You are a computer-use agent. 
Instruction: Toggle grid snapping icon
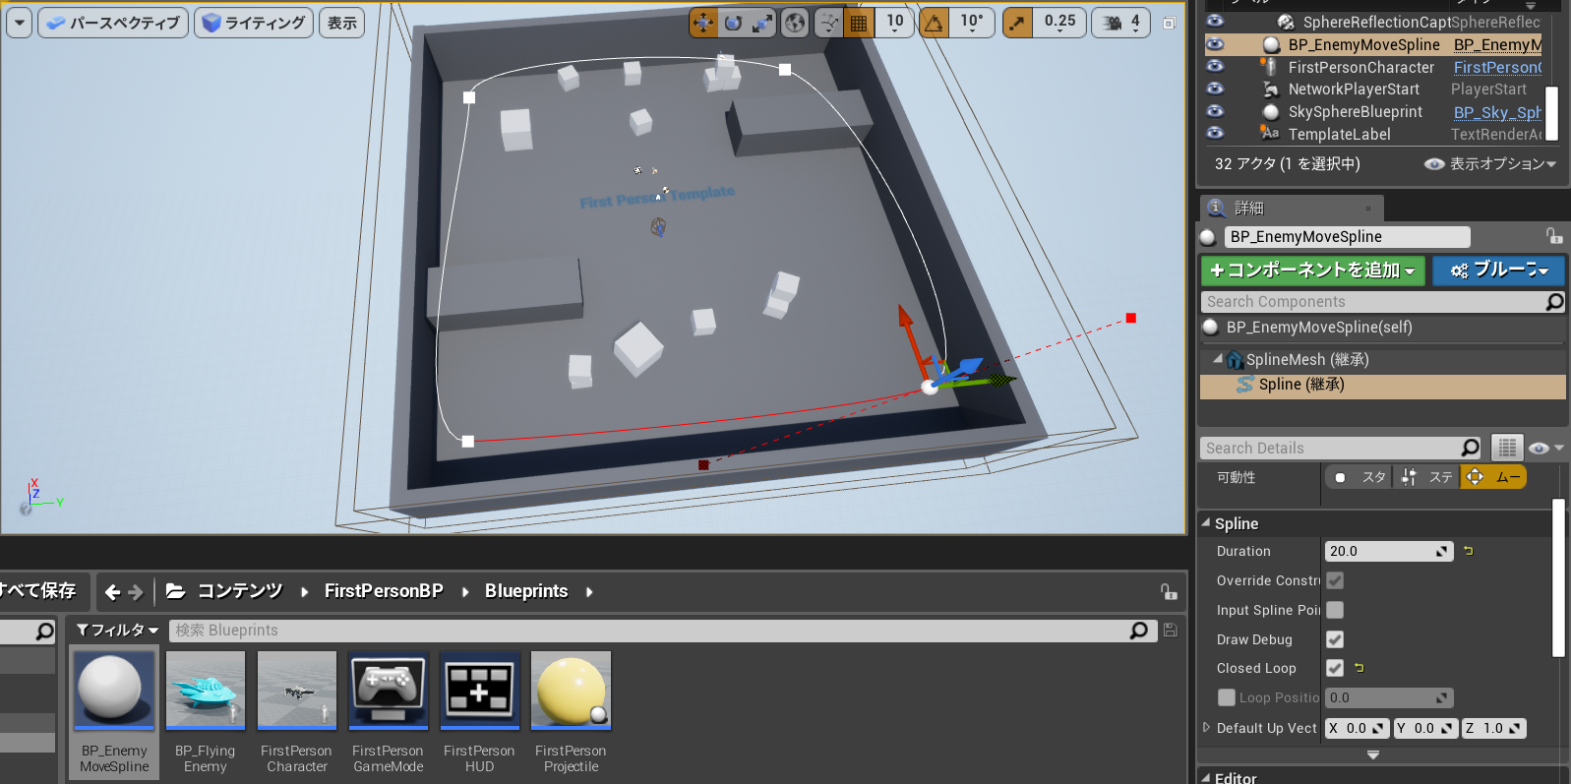(859, 23)
